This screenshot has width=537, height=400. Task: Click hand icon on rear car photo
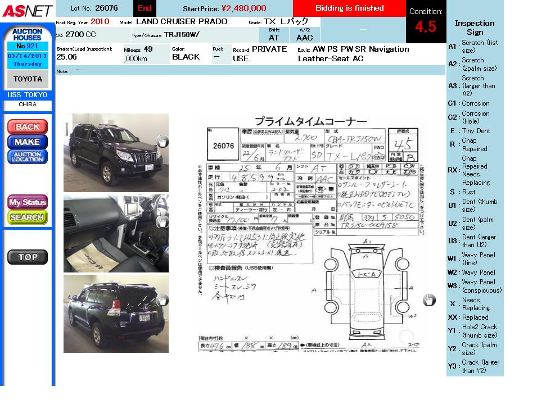point(162,301)
